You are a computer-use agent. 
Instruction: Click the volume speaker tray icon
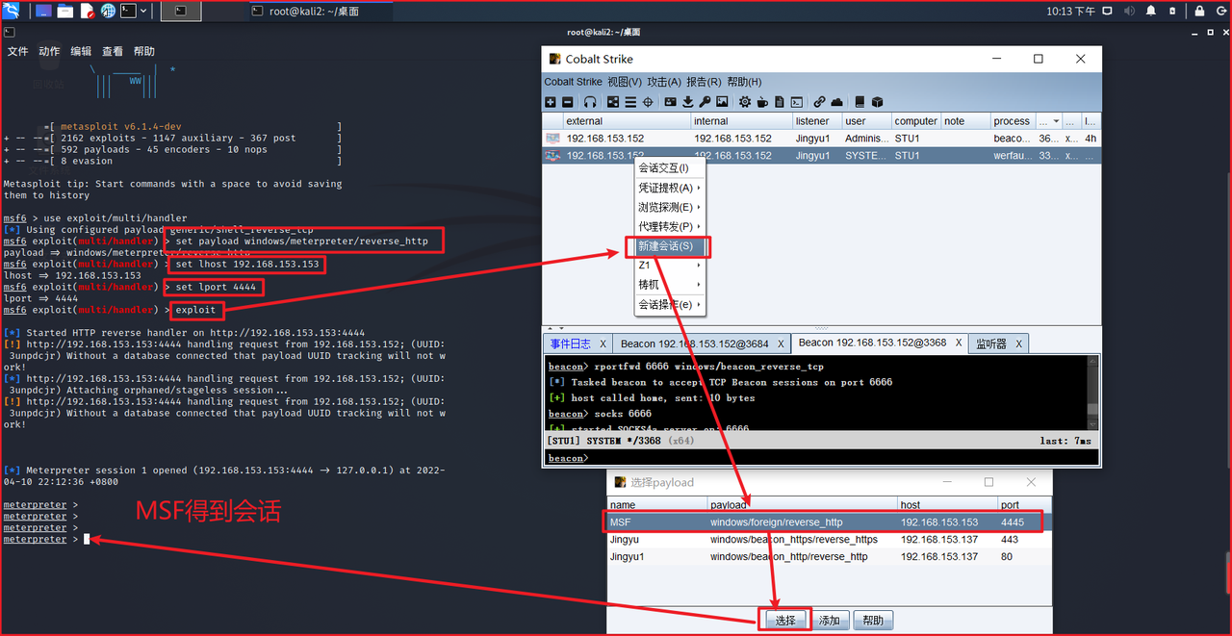coord(1129,11)
